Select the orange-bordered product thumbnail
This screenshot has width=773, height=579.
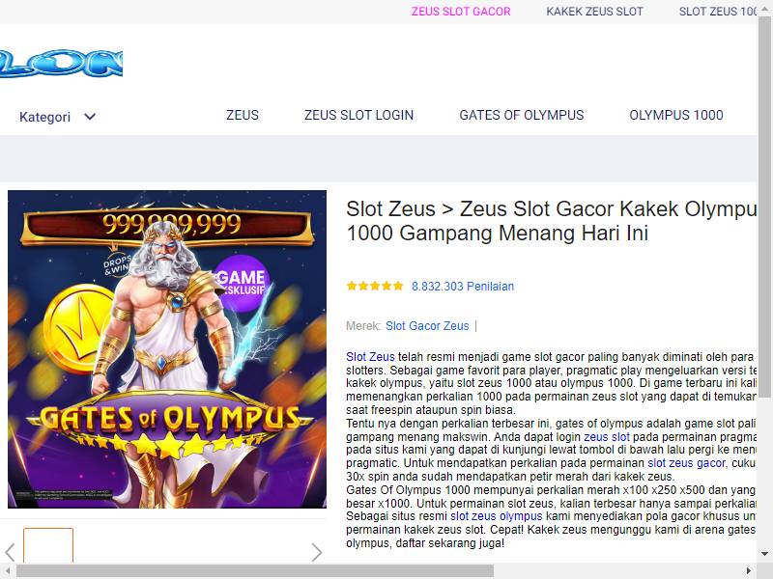[x=48, y=545]
